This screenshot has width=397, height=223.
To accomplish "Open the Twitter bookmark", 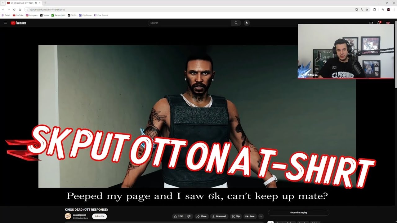I will point(45,15).
